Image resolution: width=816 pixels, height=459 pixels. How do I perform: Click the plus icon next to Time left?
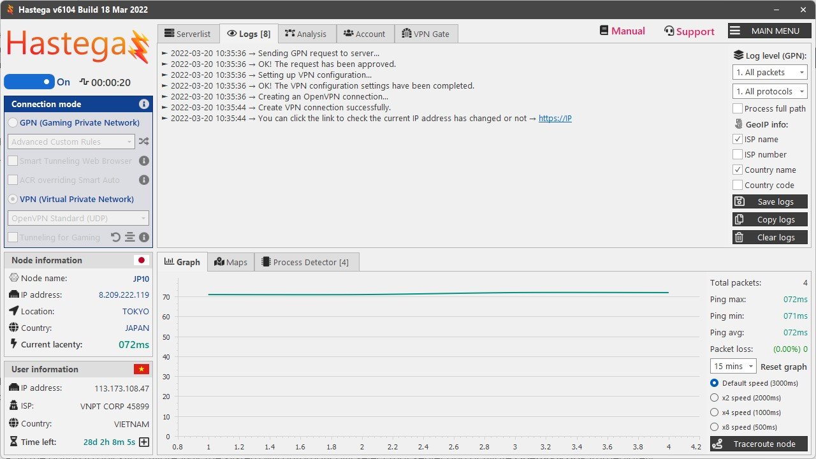click(144, 442)
